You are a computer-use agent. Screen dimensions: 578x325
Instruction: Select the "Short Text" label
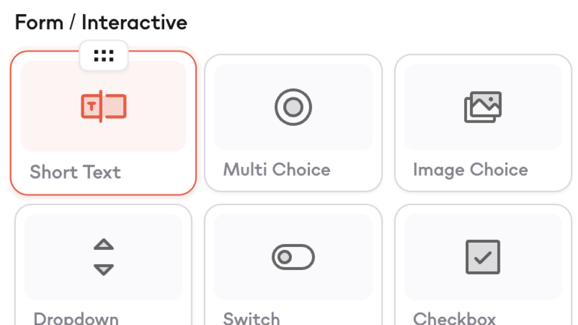[x=75, y=172]
